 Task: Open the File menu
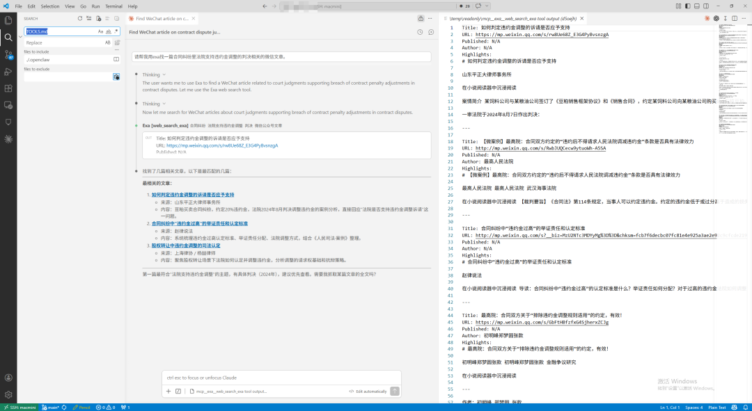pyautogui.click(x=18, y=6)
